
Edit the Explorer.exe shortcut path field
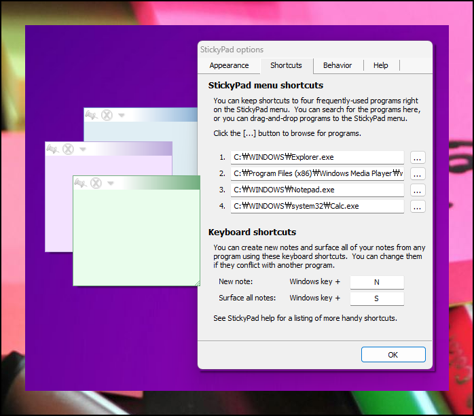[x=317, y=157]
